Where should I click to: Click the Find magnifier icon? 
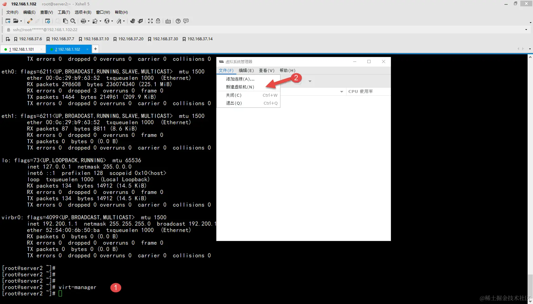pyautogui.click(x=73, y=21)
